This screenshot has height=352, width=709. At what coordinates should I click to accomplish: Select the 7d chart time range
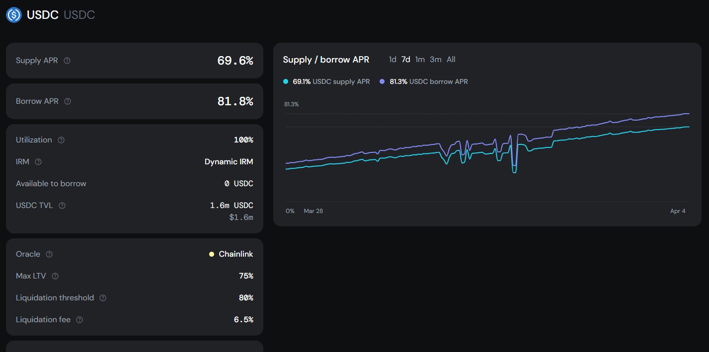[406, 60]
